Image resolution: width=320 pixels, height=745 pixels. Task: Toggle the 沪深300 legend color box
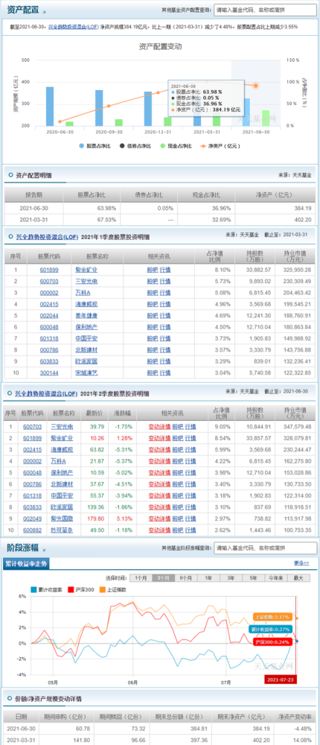coord(71,589)
